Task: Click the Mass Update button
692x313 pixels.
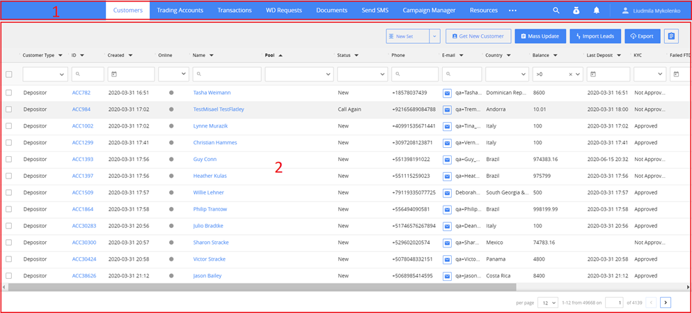Action: tap(540, 36)
